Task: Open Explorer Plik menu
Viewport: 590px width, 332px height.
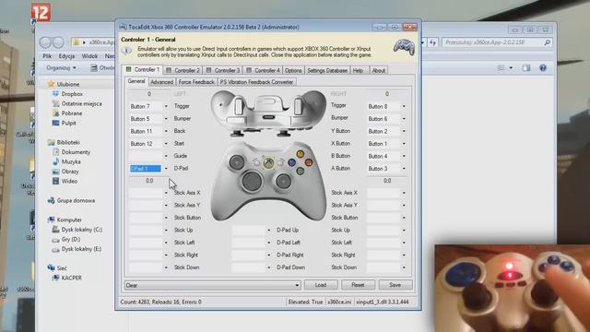Action: [47, 56]
